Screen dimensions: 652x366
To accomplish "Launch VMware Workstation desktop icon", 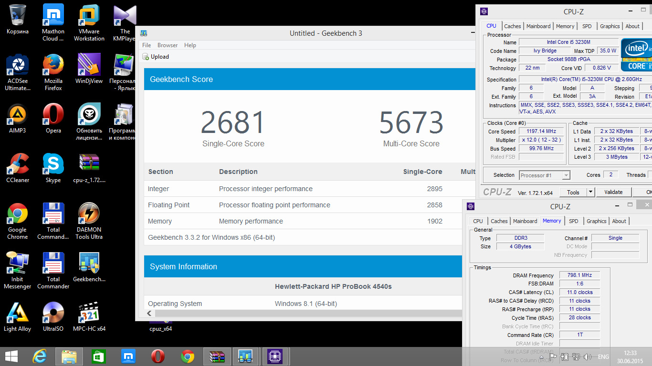I will (89, 23).
